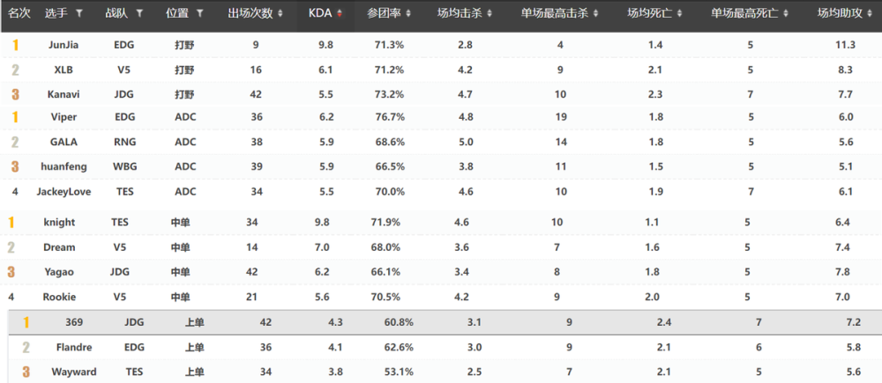Click the bronze rank medal beside Wayward
882x383 pixels.
(x=26, y=372)
